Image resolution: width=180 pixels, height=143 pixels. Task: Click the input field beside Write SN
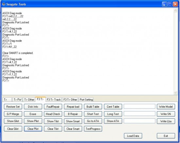[x=139, y=114]
